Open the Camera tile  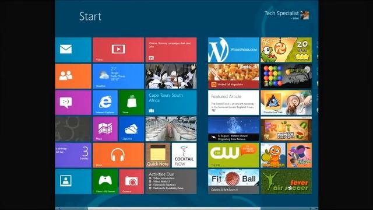click(132, 181)
